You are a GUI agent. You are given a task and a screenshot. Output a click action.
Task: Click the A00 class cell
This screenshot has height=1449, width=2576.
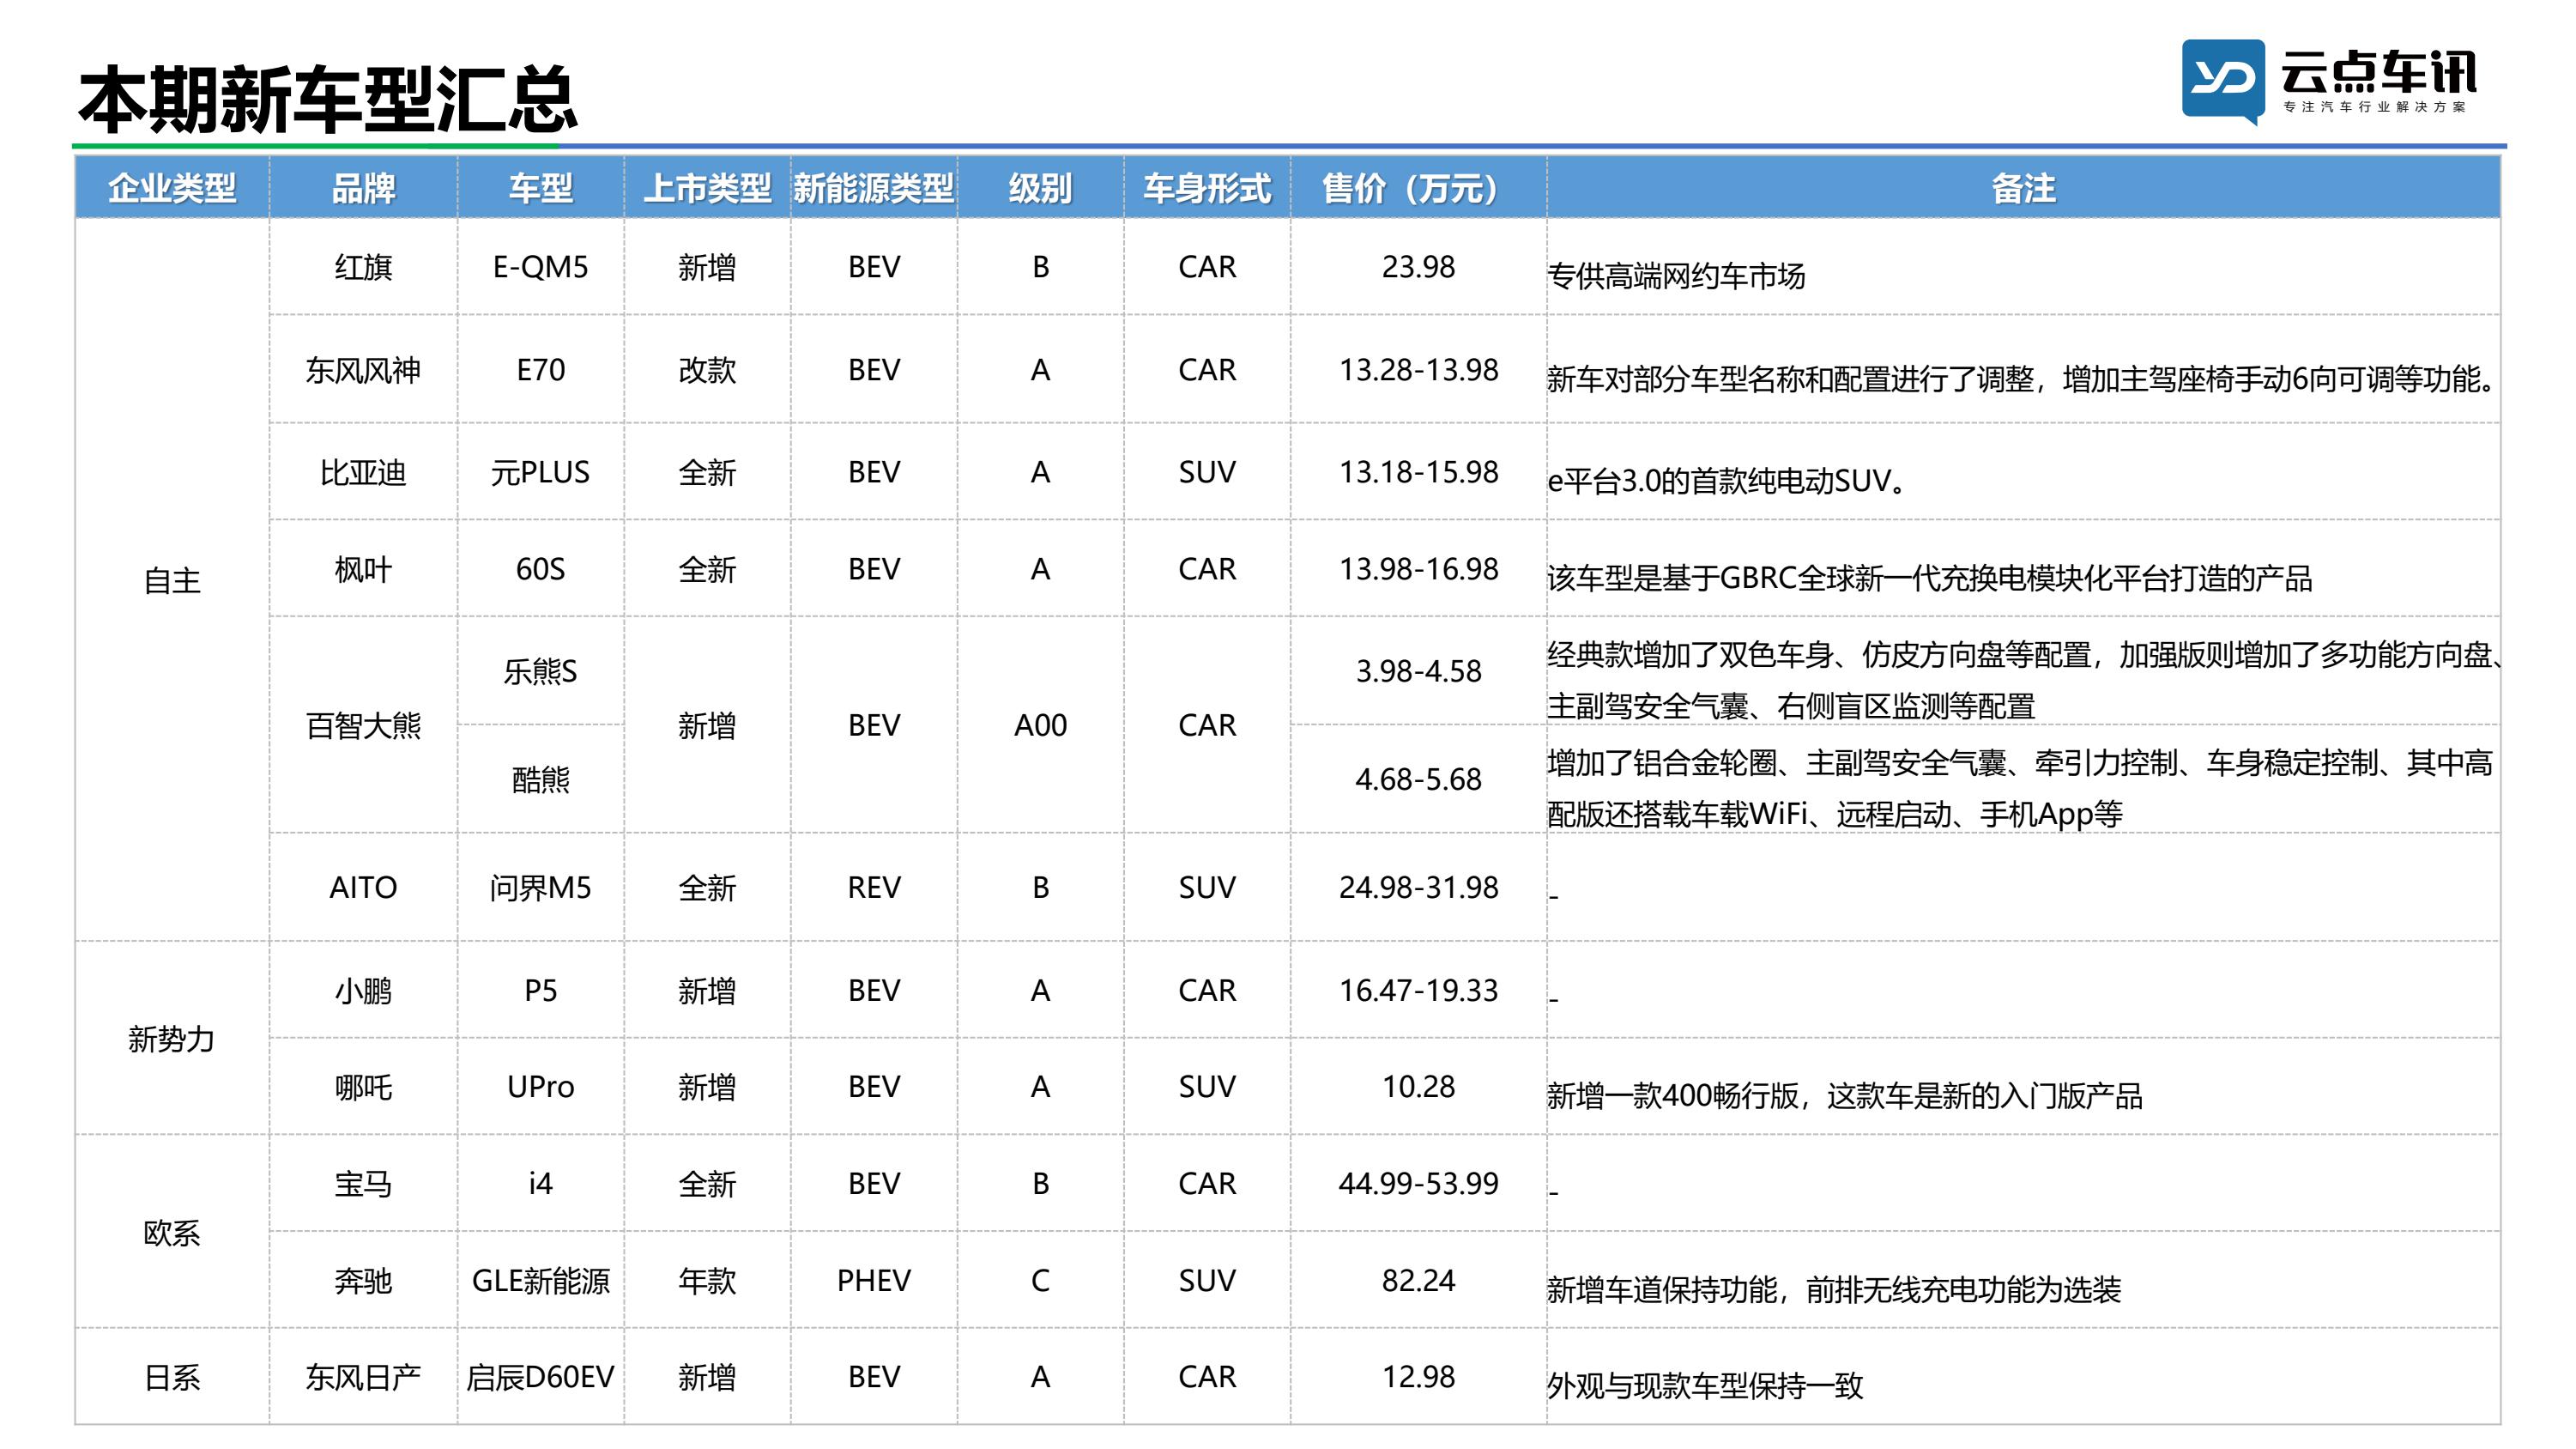[1040, 725]
